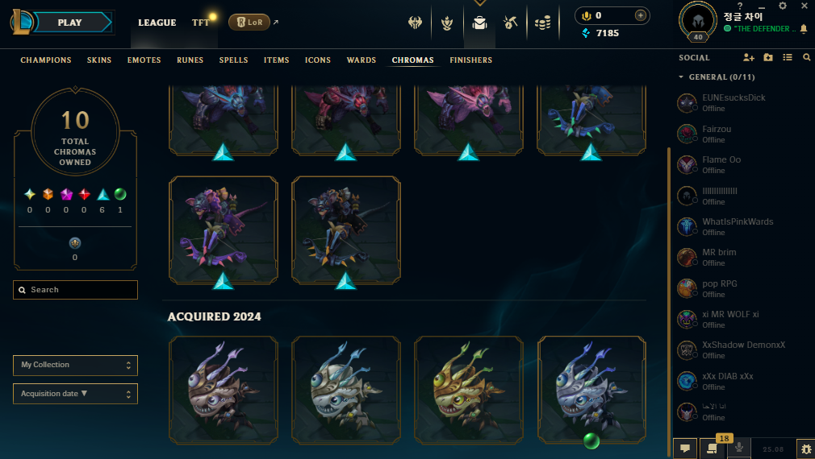Viewport: 815px width, 459px height.
Task: Open the Loot crafting hammer icon
Action: pyautogui.click(x=511, y=23)
